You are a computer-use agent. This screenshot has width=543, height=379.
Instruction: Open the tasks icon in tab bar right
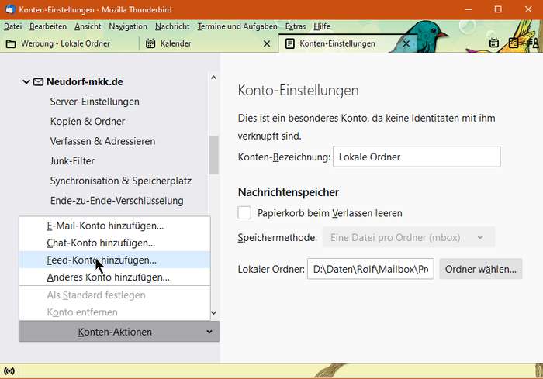point(513,43)
